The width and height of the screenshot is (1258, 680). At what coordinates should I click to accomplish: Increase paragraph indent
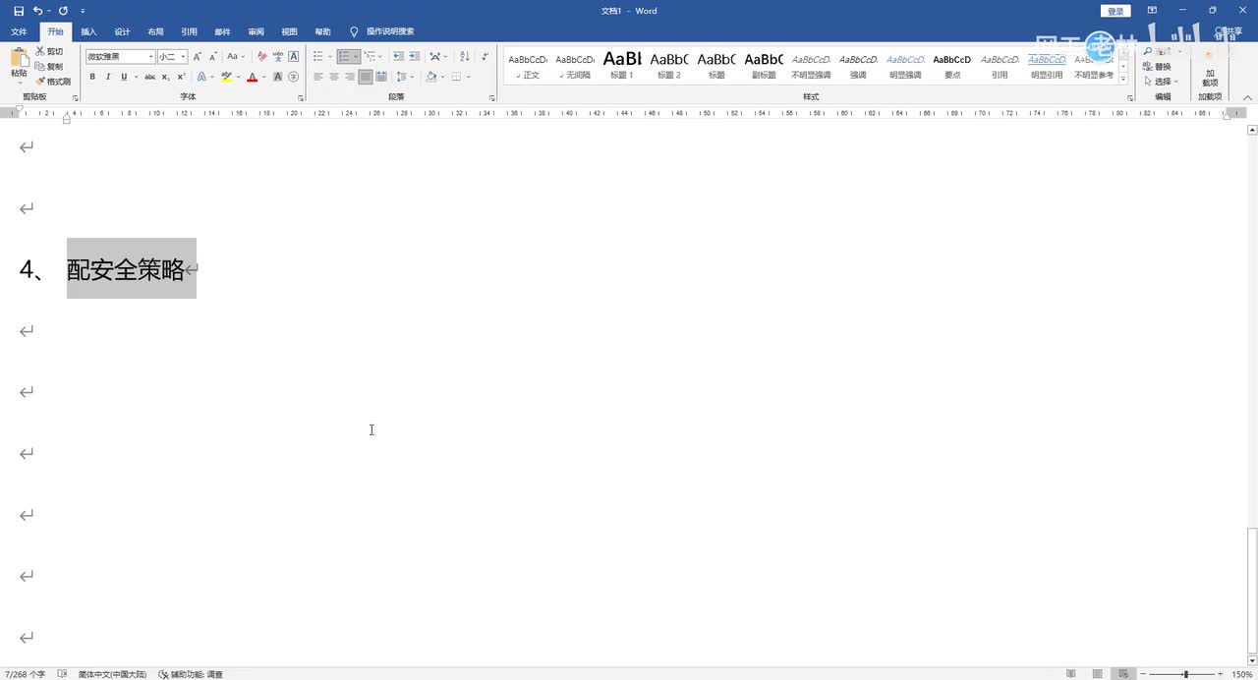pos(415,57)
